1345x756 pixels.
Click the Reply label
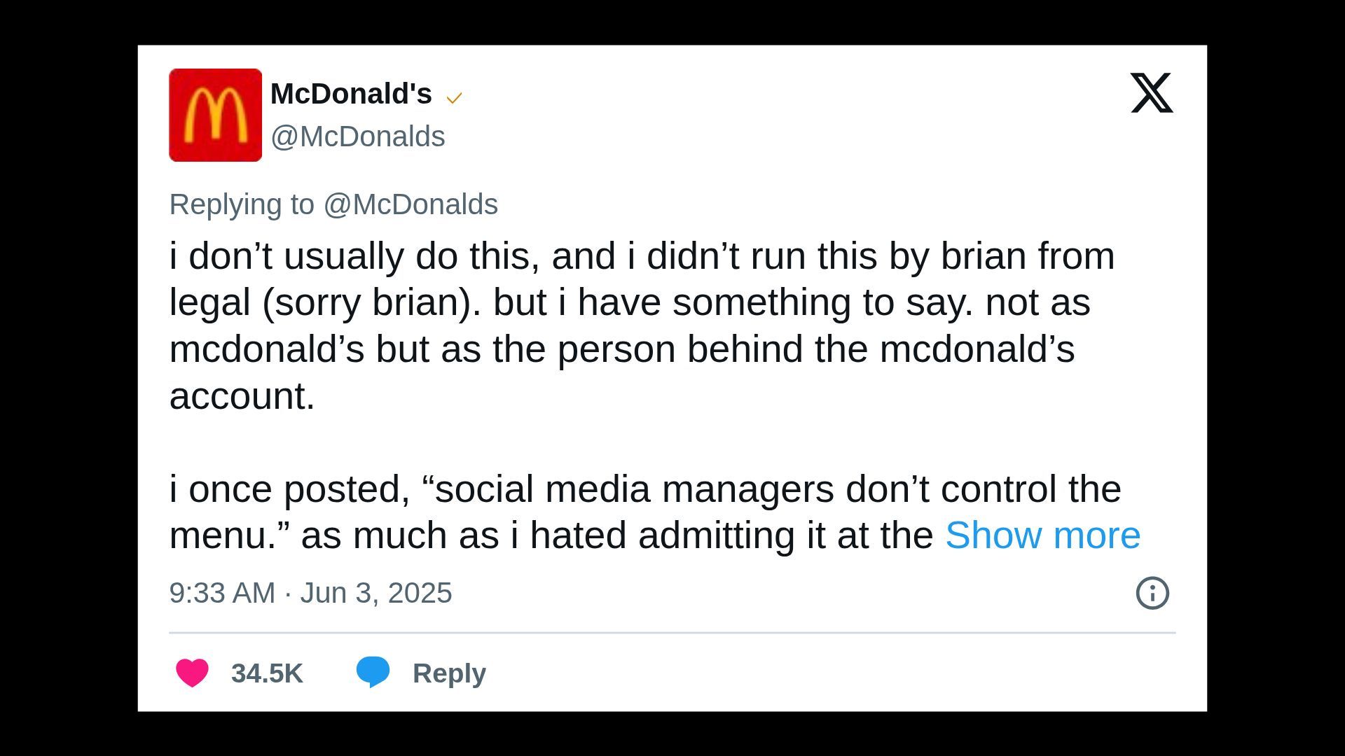(448, 673)
